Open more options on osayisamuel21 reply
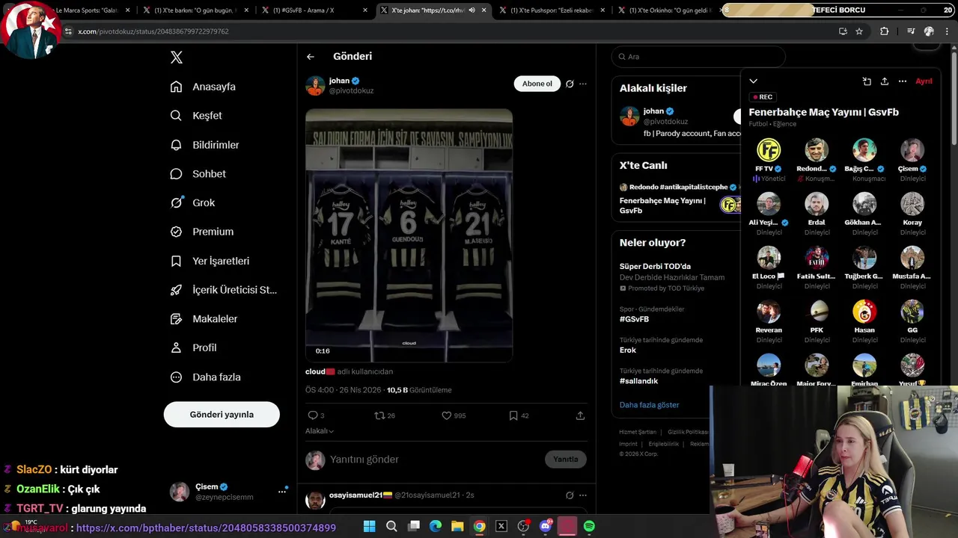Viewport: 958px width, 538px height. 583,495
